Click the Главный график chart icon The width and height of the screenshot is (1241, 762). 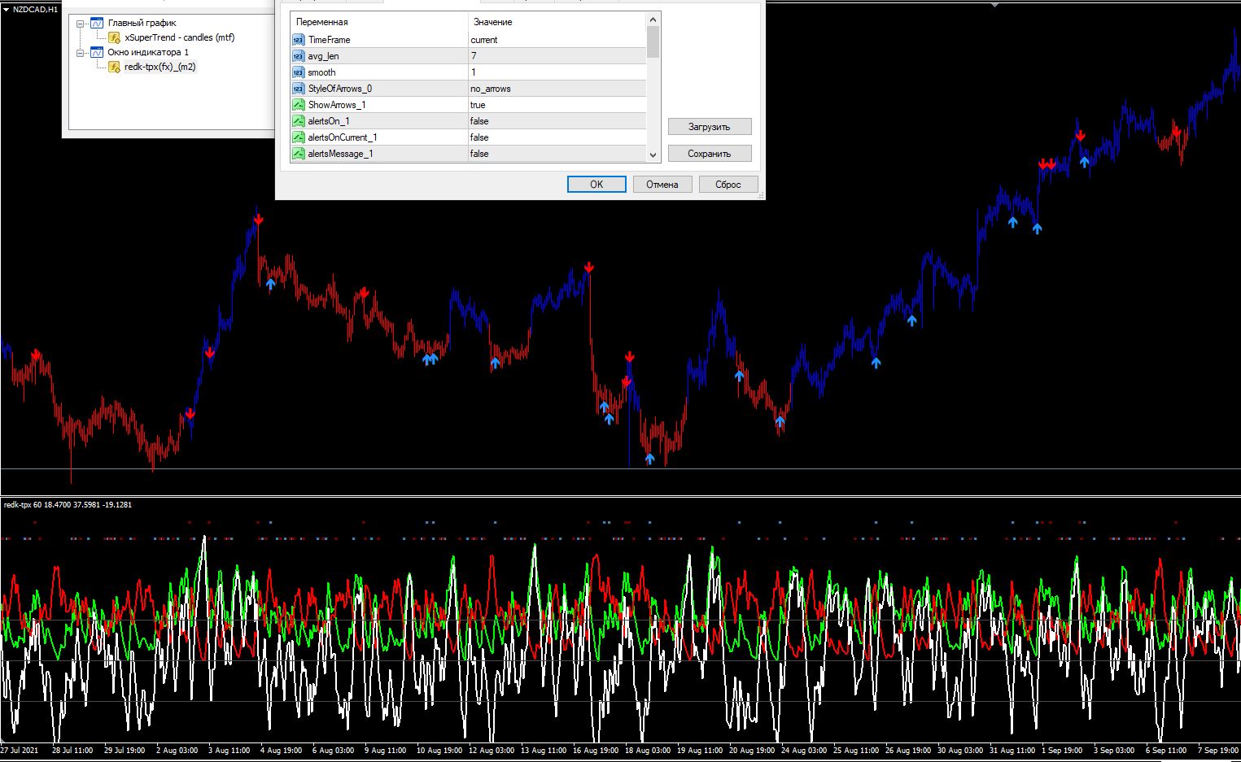point(97,23)
